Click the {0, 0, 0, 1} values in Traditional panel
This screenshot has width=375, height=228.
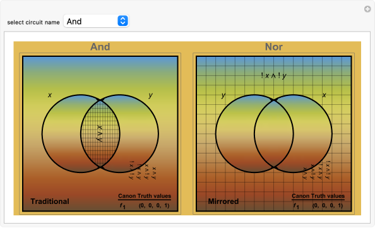(154, 205)
